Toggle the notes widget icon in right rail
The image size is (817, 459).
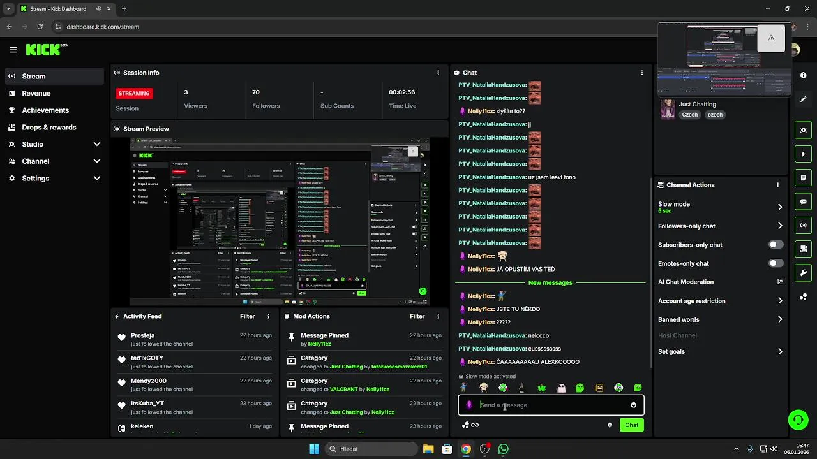click(x=803, y=177)
